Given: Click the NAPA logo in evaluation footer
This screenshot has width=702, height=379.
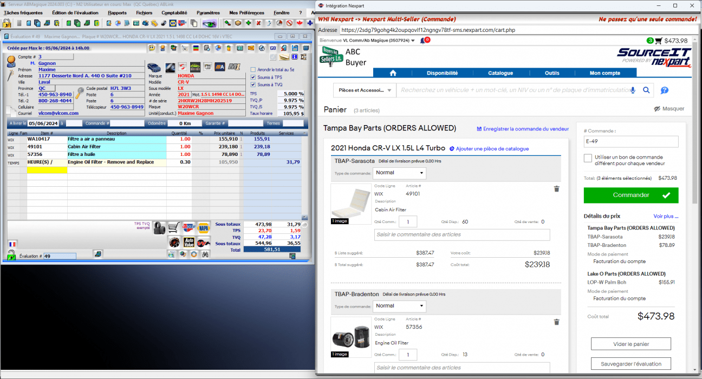Looking at the screenshot, I should click(204, 228).
